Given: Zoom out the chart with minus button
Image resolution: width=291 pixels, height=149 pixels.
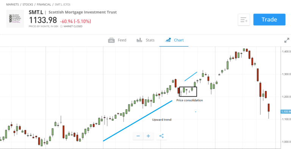Looking at the screenshot, I should coord(138,136).
